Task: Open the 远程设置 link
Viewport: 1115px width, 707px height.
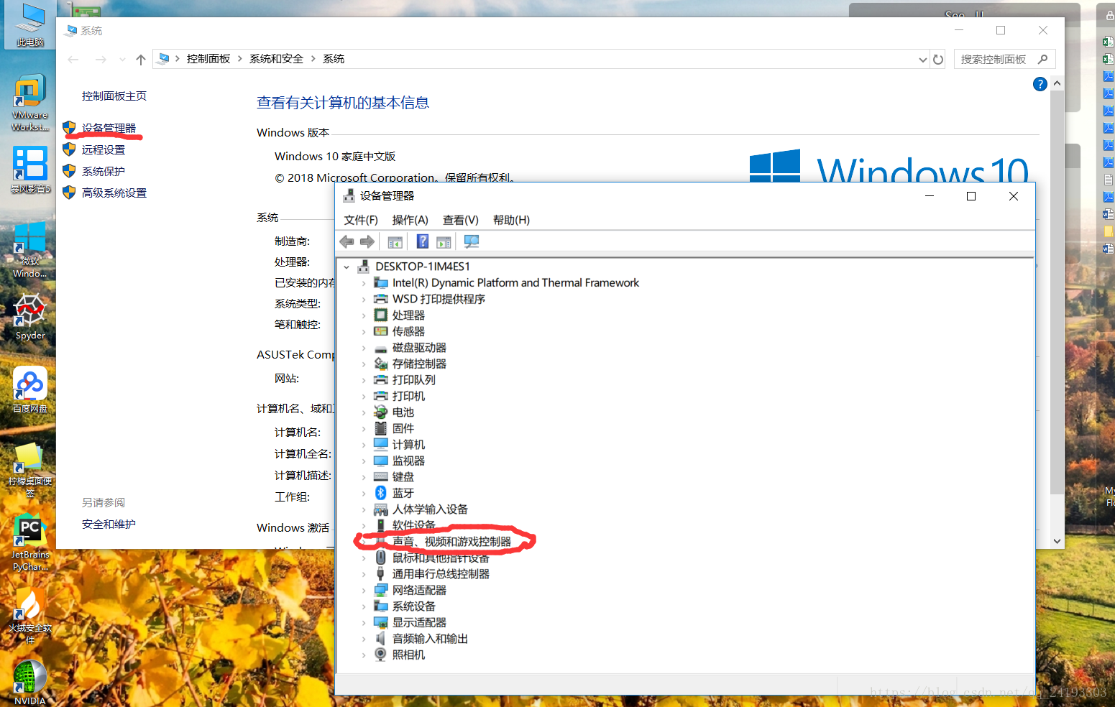Action: click(104, 149)
